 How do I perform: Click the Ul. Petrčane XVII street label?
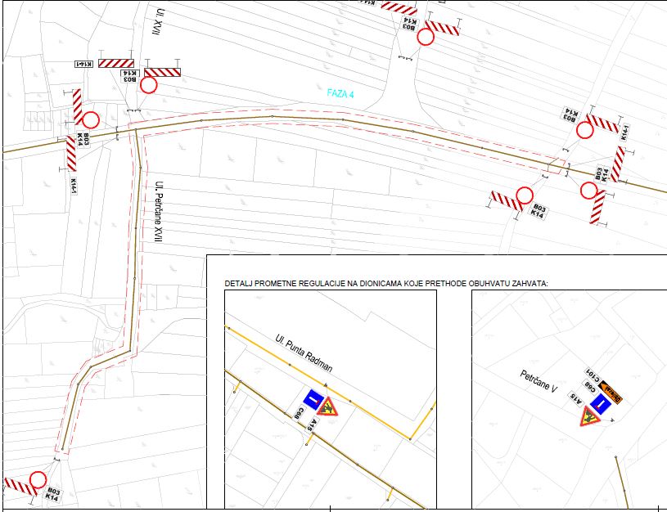[x=159, y=212]
